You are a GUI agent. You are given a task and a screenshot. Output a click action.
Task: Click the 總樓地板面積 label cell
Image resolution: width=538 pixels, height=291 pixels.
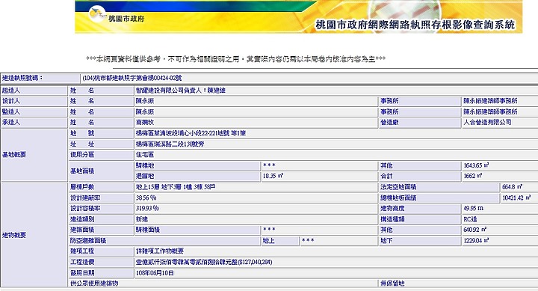439,198
